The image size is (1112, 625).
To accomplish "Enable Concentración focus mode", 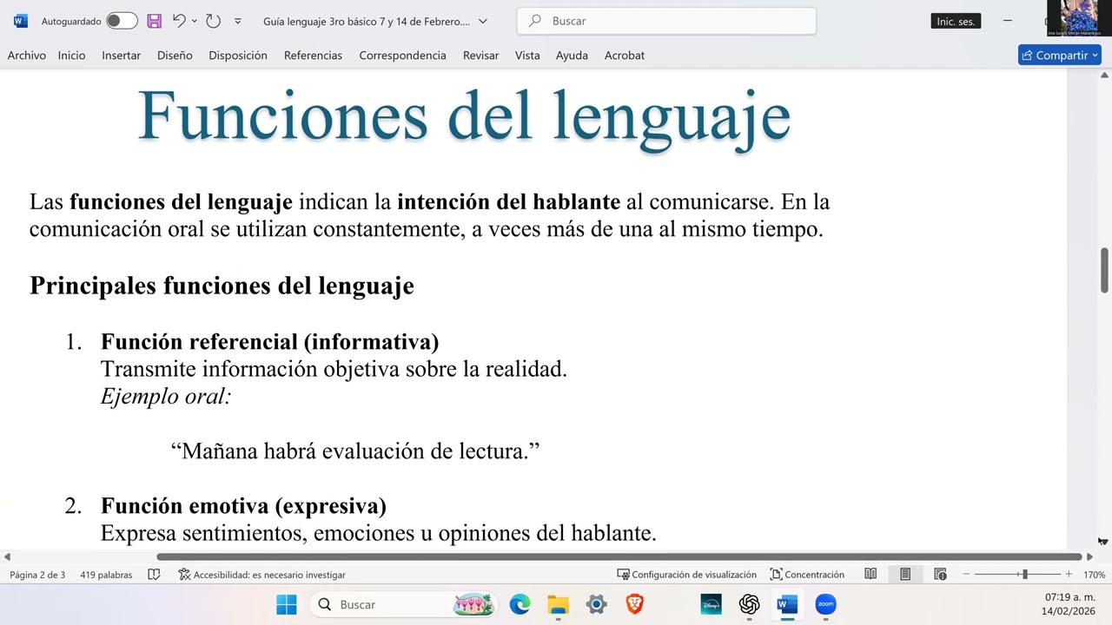I will click(x=807, y=575).
